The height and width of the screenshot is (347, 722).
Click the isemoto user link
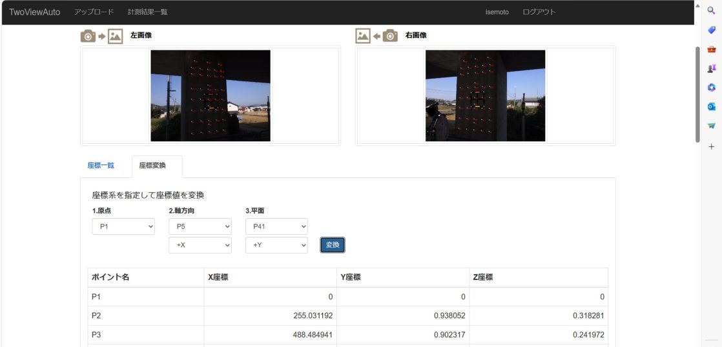(x=497, y=12)
